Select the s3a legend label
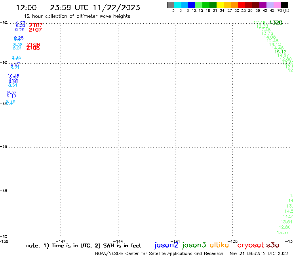293x257 pixels. [x=273, y=245]
